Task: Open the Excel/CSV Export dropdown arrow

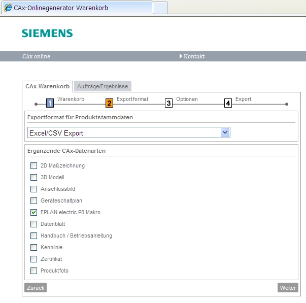Action: pyautogui.click(x=225, y=132)
